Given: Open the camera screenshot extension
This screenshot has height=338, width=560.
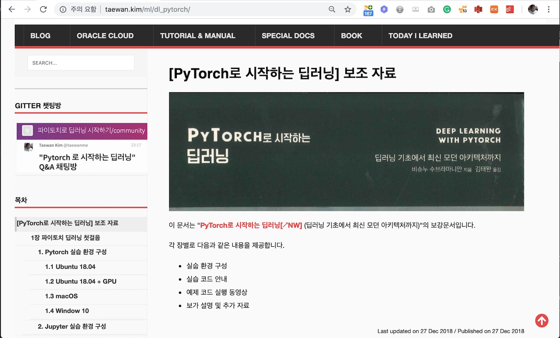Looking at the screenshot, I should 431,9.
